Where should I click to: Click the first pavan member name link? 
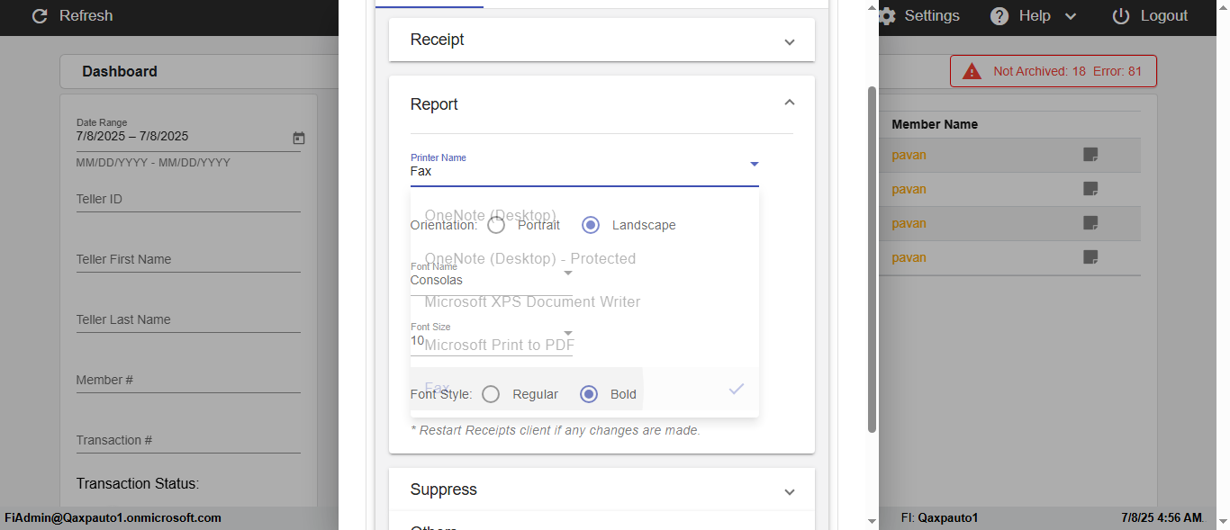pyautogui.click(x=909, y=155)
